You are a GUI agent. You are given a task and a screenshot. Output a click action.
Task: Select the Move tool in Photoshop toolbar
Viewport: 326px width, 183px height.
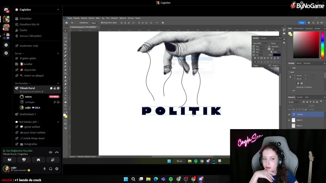(x=65, y=31)
